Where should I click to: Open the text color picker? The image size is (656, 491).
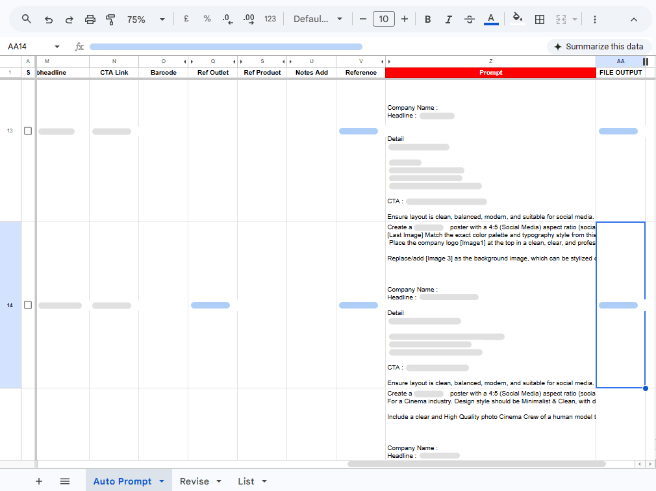click(x=491, y=19)
